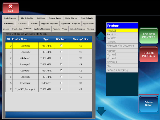
Task: Click the red Exit button
Action: [x=11, y=8]
